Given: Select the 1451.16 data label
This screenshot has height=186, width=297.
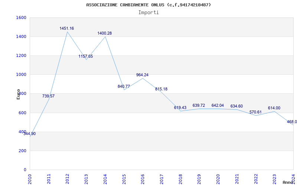Looking at the screenshot, I should (x=67, y=29).
